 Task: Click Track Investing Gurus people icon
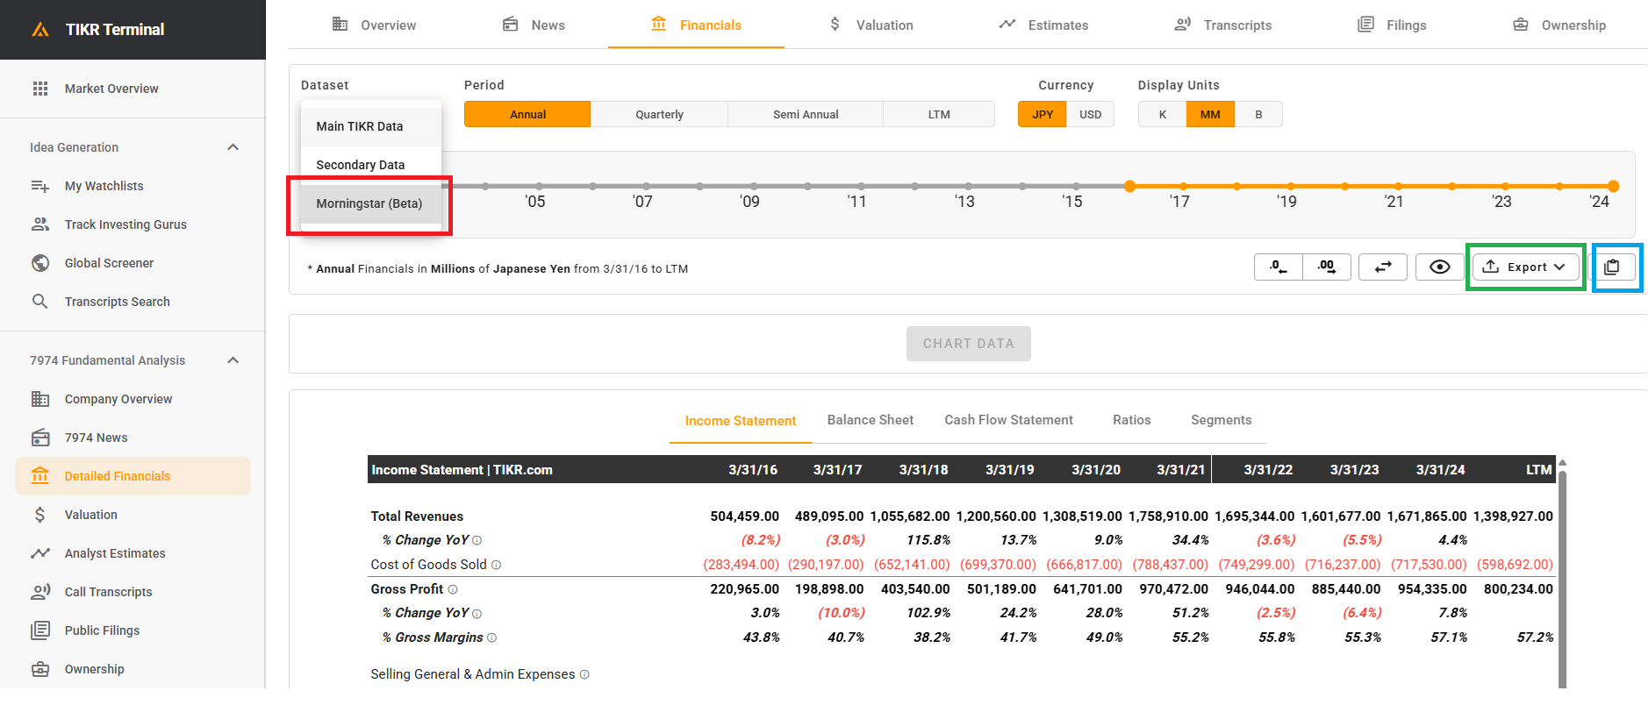40,224
